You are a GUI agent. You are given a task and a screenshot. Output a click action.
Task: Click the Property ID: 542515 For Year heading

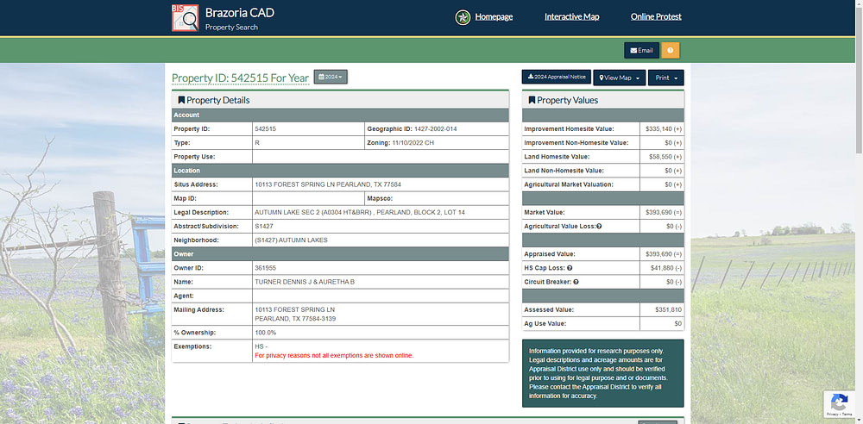click(240, 78)
